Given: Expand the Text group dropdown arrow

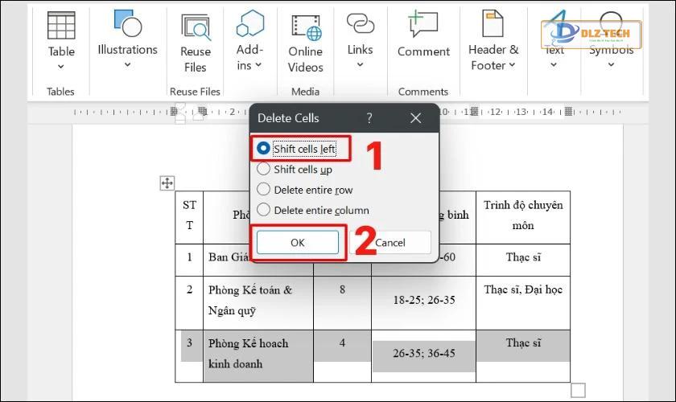Looking at the screenshot, I should tap(554, 64).
